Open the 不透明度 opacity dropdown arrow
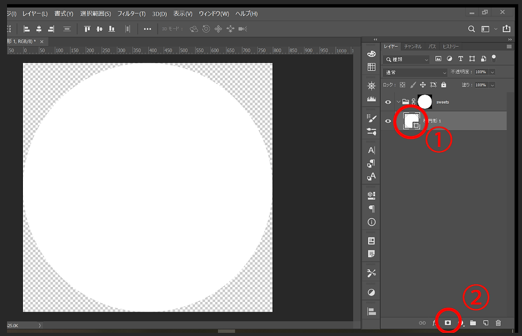 [x=492, y=72]
